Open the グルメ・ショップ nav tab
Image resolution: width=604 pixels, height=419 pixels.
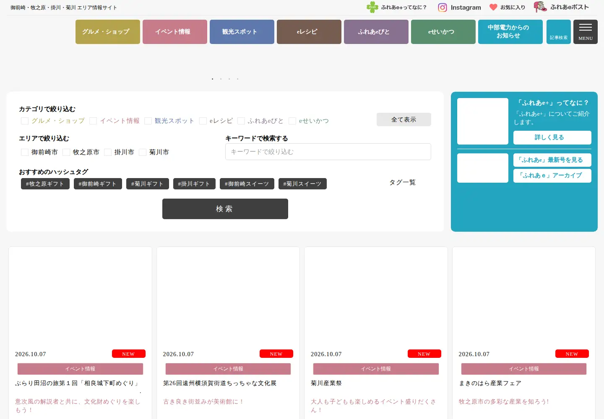click(x=108, y=32)
